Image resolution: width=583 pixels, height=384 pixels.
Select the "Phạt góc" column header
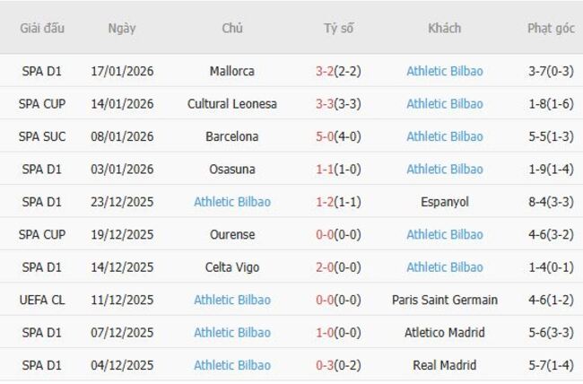[551, 28]
